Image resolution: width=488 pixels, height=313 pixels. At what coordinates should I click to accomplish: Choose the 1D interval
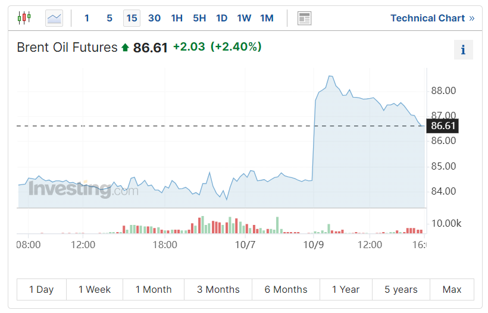[x=221, y=18]
